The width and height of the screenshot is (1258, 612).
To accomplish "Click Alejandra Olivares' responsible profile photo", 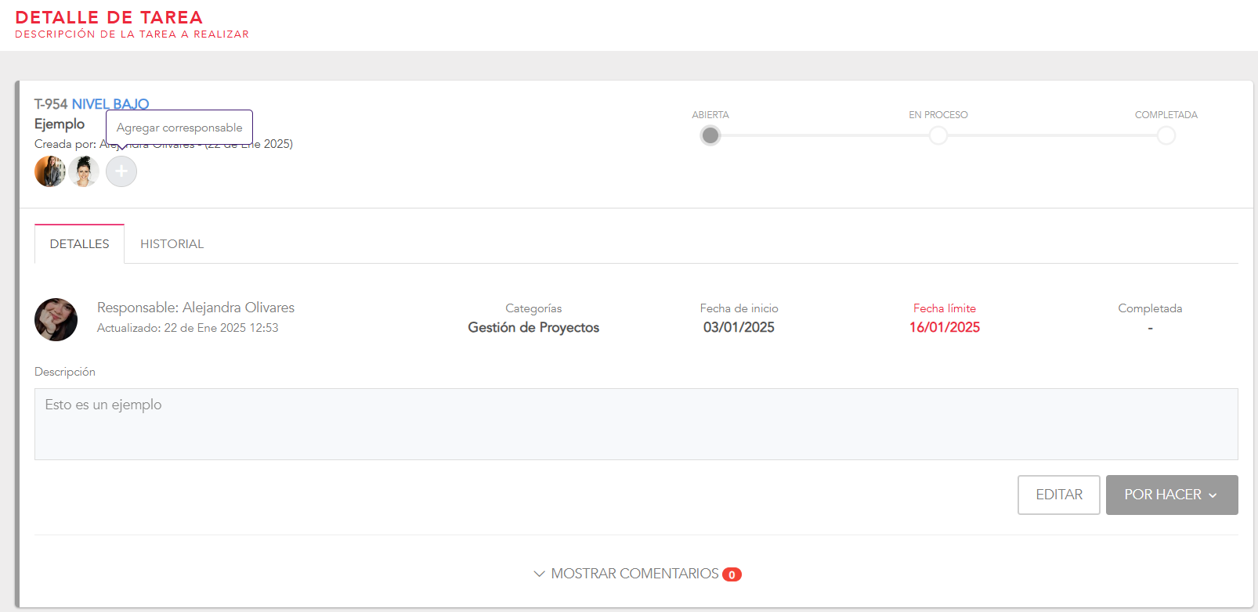I will click(56, 319).
